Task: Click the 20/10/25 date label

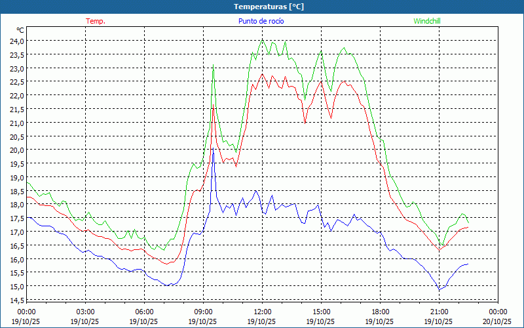Action: (498, 321)
